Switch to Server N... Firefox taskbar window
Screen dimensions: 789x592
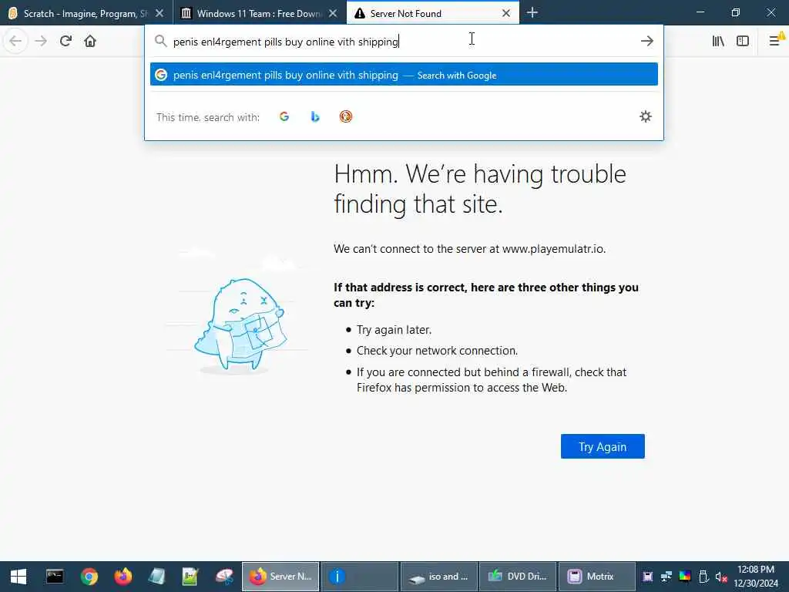tap(280, 577)
